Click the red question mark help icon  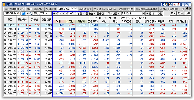[x=178, y=4]
